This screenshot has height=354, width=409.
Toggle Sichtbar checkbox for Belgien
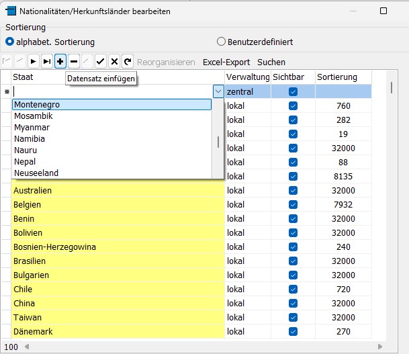click(x=293, y=204)
